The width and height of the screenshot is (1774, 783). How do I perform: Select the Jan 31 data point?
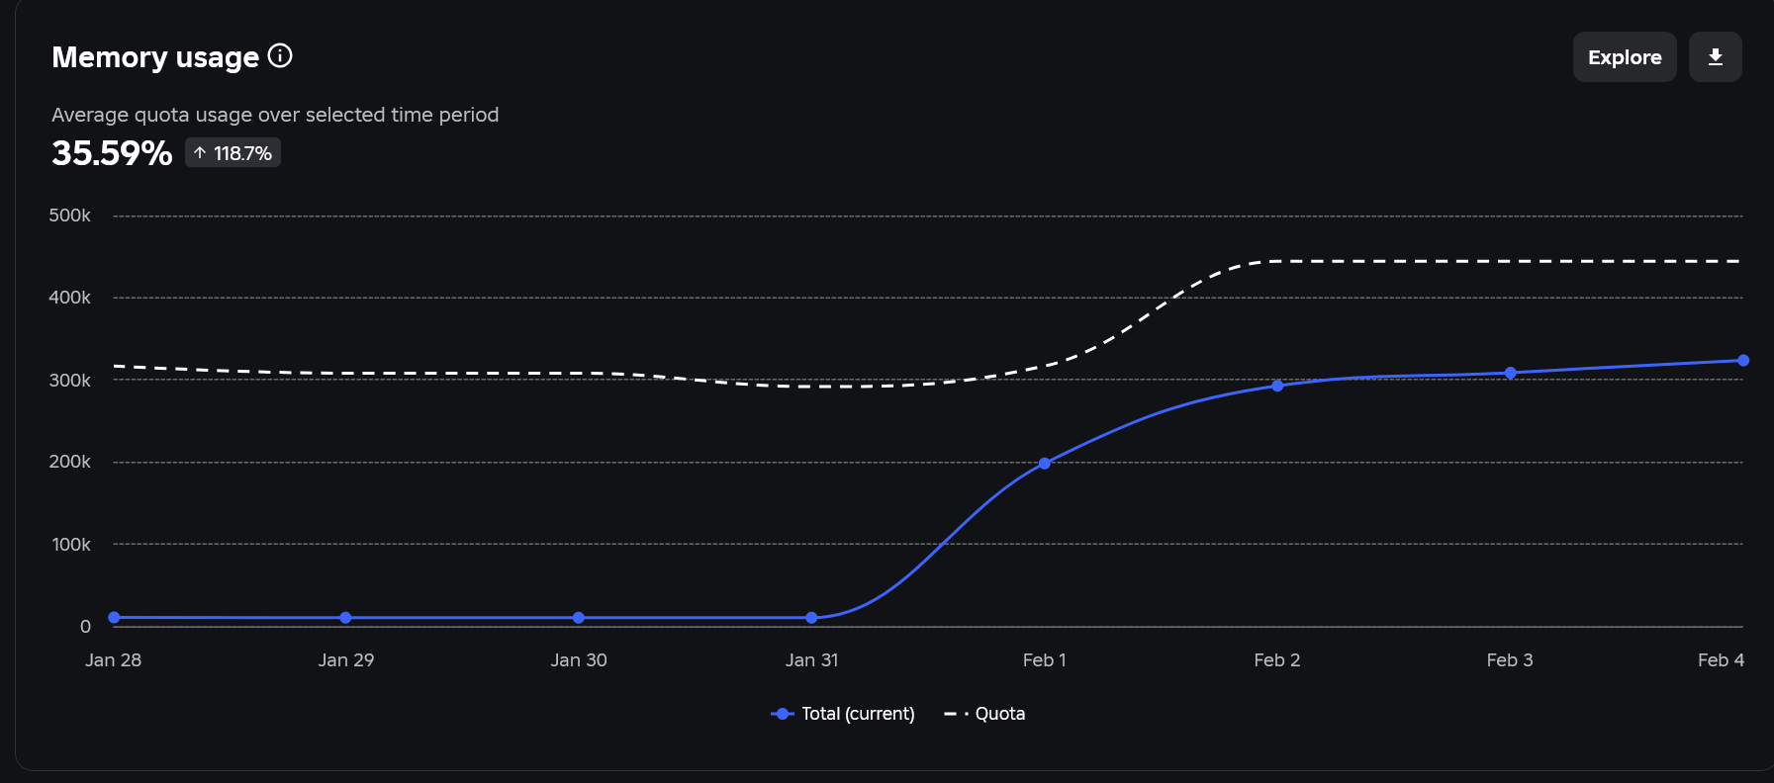tap(811, 617)
